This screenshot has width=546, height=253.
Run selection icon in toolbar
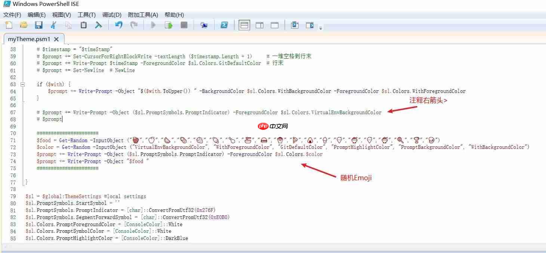[x=169, y=25]
